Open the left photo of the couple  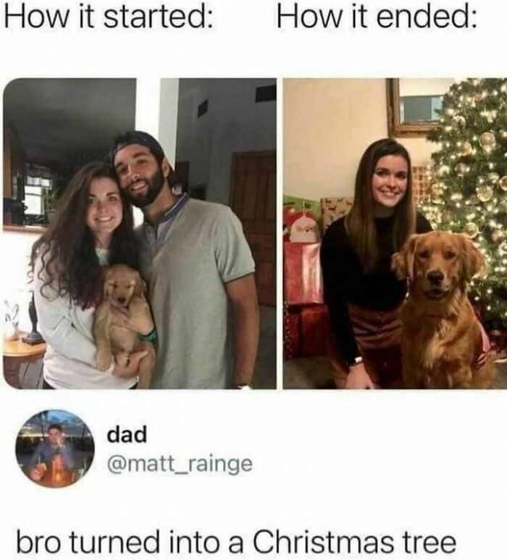140,233
